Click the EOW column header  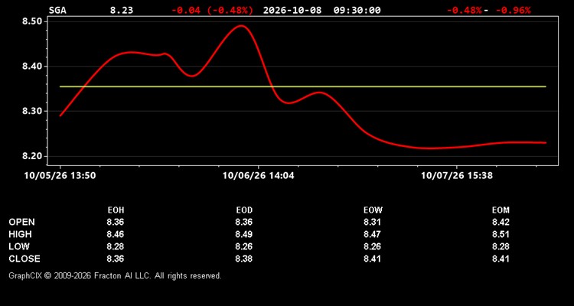click(373, 210)
